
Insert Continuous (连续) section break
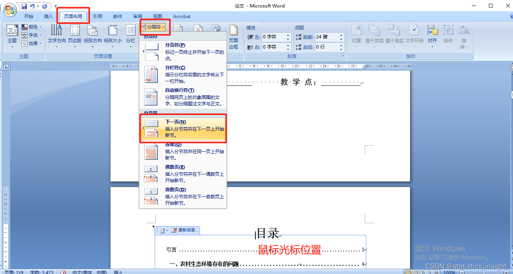click(x=183, y=151)
